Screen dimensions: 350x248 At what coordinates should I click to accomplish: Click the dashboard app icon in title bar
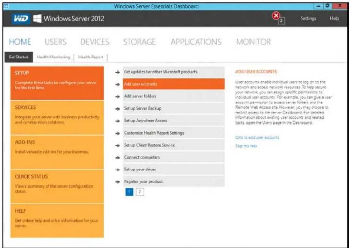(6, 6)
